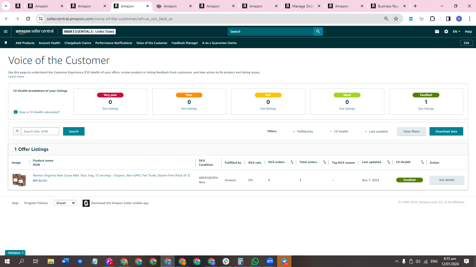This screenshot has height=267, width=476.
Task: Sort by Total orders arrows icon
Action: pos(324,162)
